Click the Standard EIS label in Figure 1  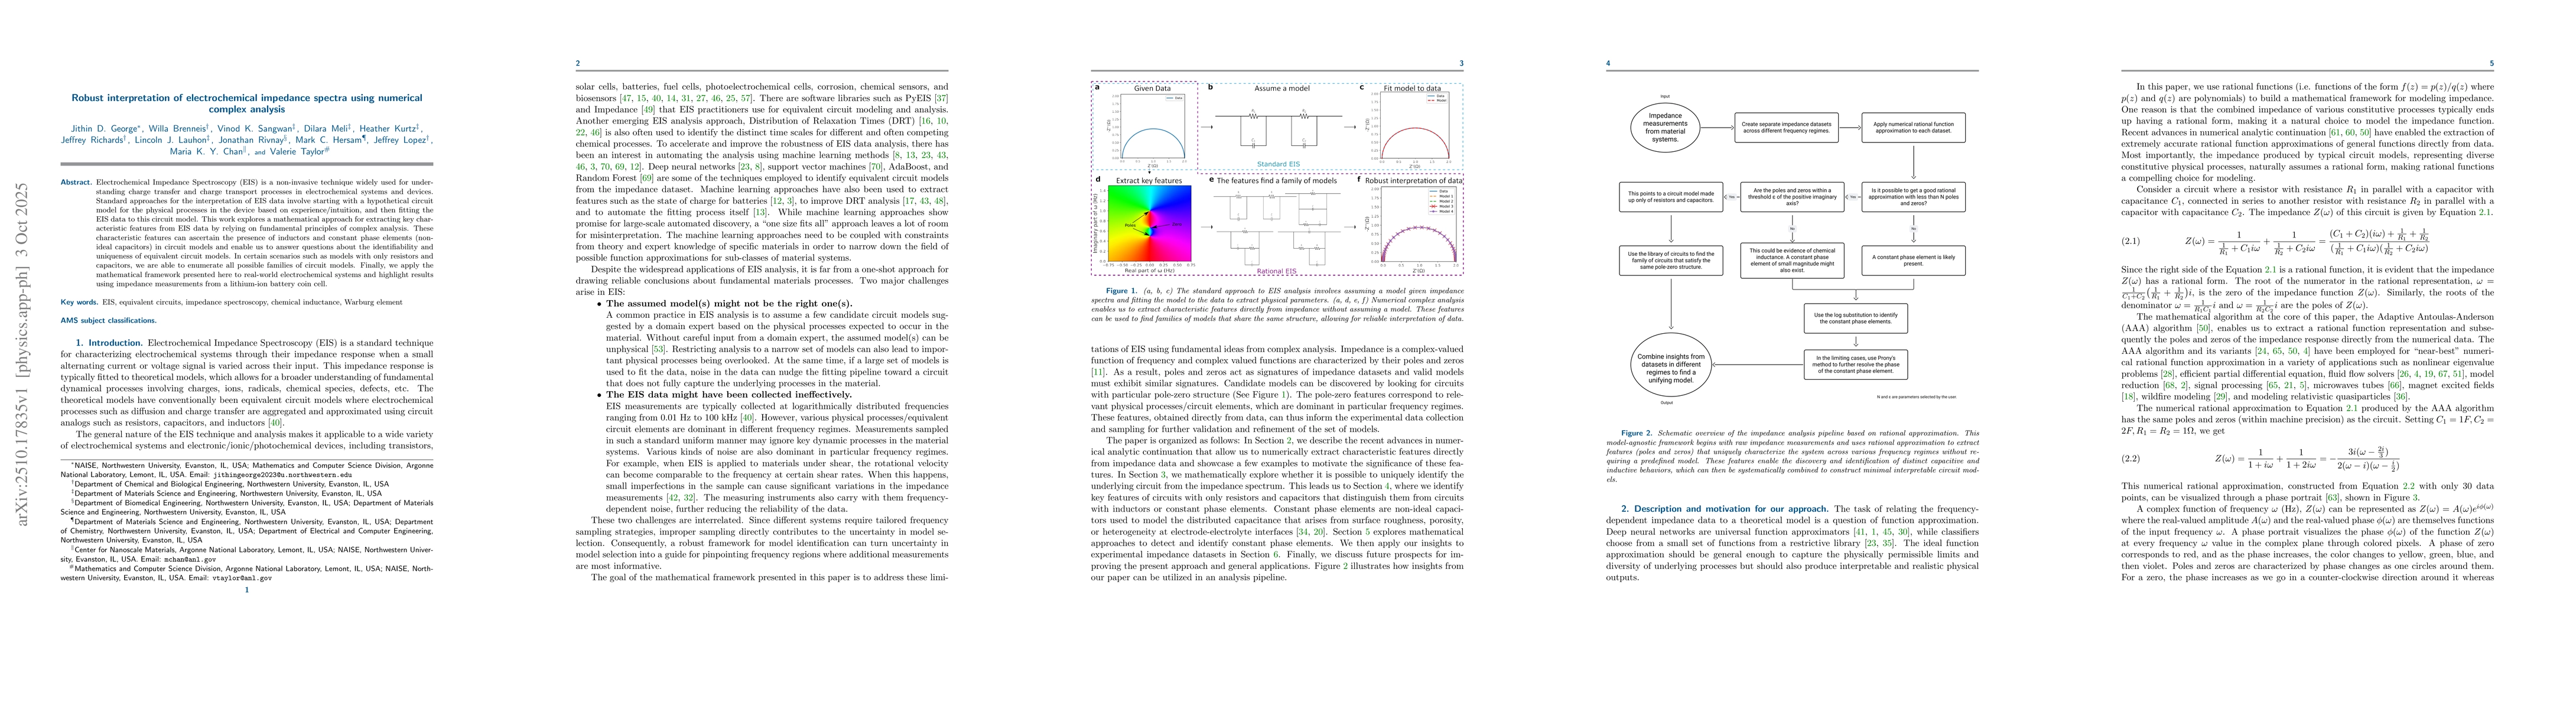pos(1279,164)
